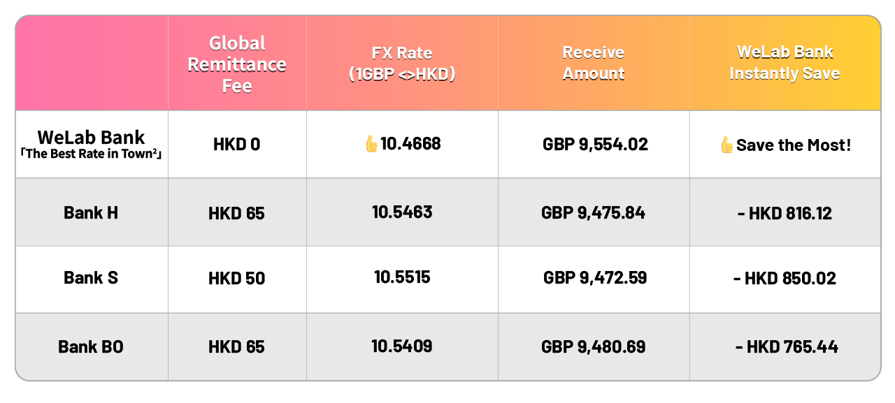The height and width of the screenshot is (403, 895).
Task: Click the Bank H row label
Action: pyautogui.click(x=91, y=212)
